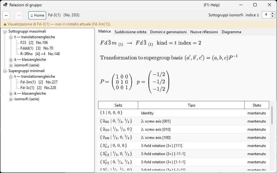Screen dimensions: 277x173
Task: Open the Domini e geminazioni tab
Action: pyautogui.click(x=168, y=32)
